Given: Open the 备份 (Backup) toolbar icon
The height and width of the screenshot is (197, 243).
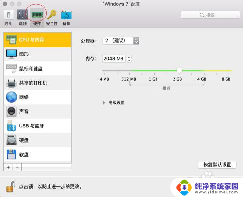Looking at the screenshot, I should pos(67,15).
